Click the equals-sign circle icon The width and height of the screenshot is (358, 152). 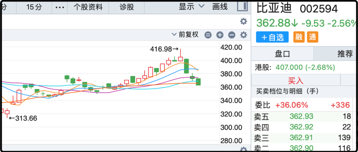pyautogui.click(x=208, y=35)
